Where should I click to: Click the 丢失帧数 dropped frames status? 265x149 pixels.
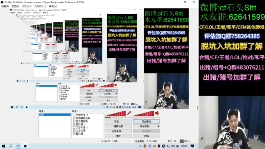click(146, 141)
